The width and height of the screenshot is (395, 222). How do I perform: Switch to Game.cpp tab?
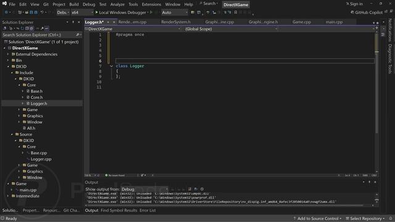(x=302, y=22)
